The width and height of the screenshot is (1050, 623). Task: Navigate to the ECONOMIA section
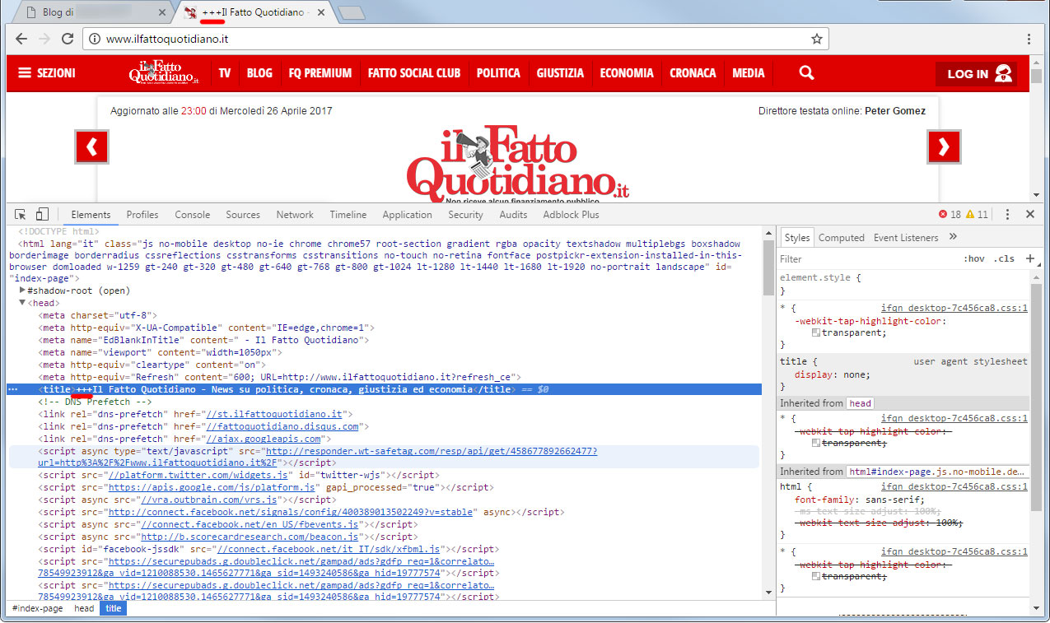[627, 73]
